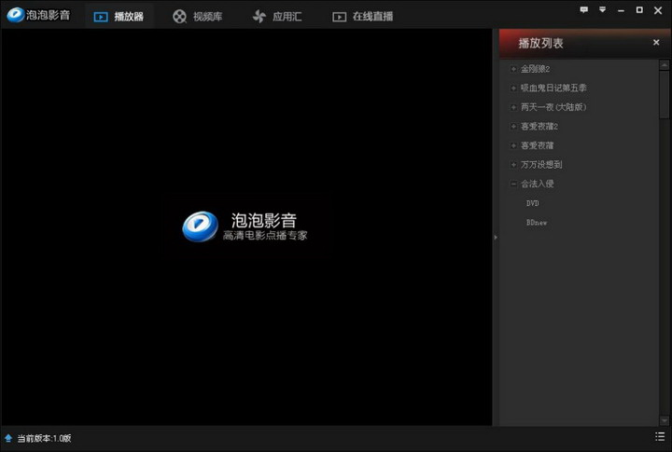Image resolution: width=672 pixels, height=452 pixels.
Task: Close the 泡泡影音 window
Action: tap(658, 10)
